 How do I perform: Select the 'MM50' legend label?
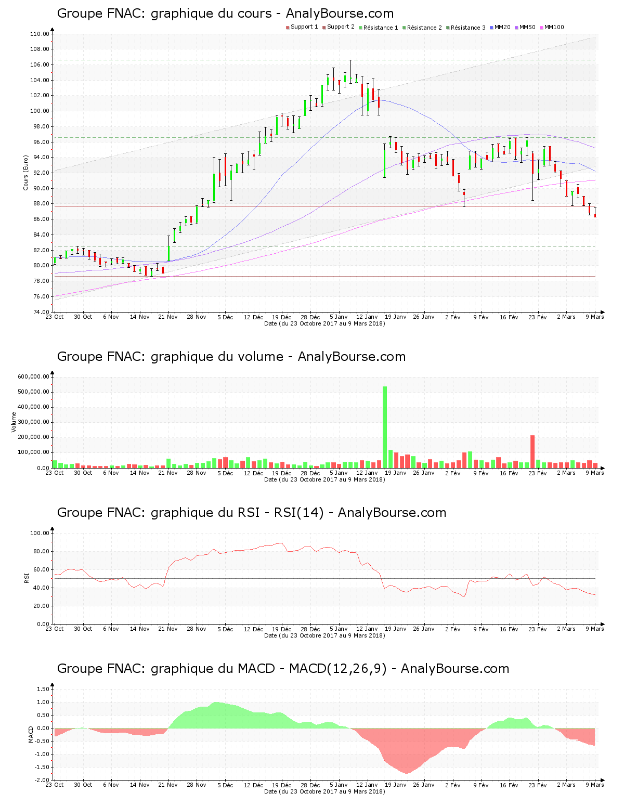point(527,27)
